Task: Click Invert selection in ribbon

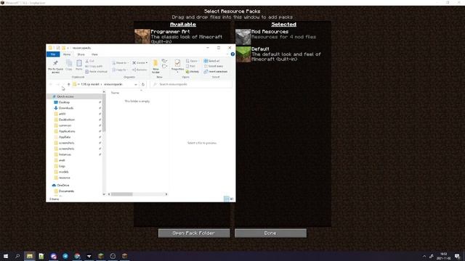Action: [x=216, y=72]
